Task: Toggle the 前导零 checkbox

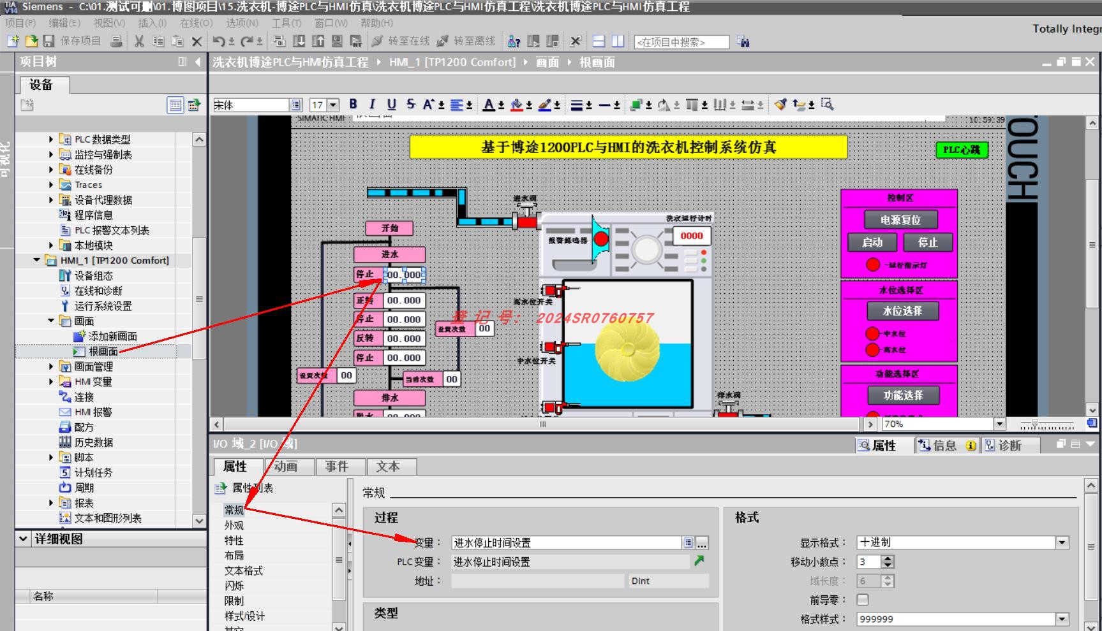Action: tap(863, 600)
